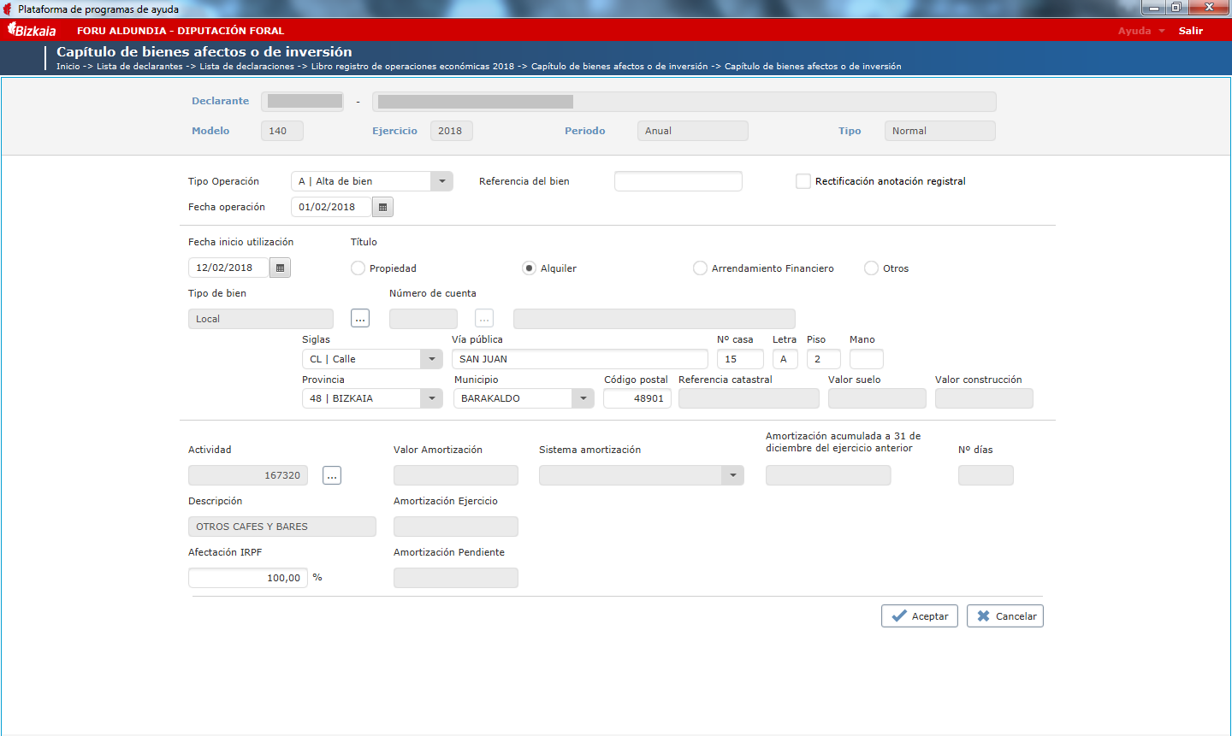
Task: Open the Fecha inicio utilización calendar icon
Action: coord(280,268)
